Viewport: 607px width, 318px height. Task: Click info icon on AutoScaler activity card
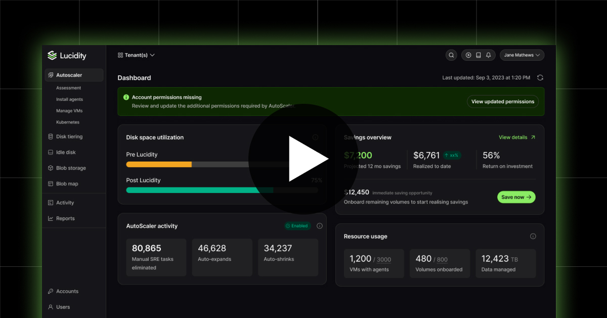click(x=320, y=226)
